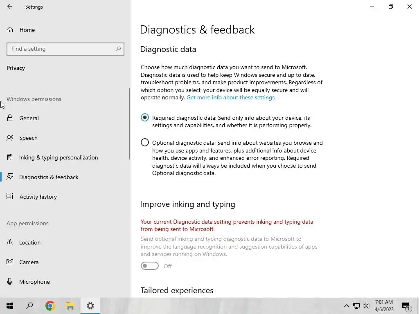Click the Windows permissions section label
The width and height of the screenshot is (419, 314).
click(x=34, y=99)
